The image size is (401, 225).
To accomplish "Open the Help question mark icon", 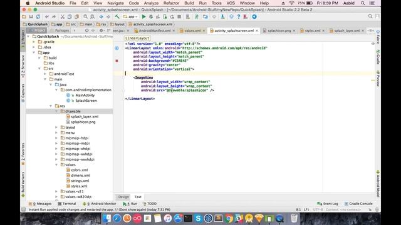I will [238, 17].
